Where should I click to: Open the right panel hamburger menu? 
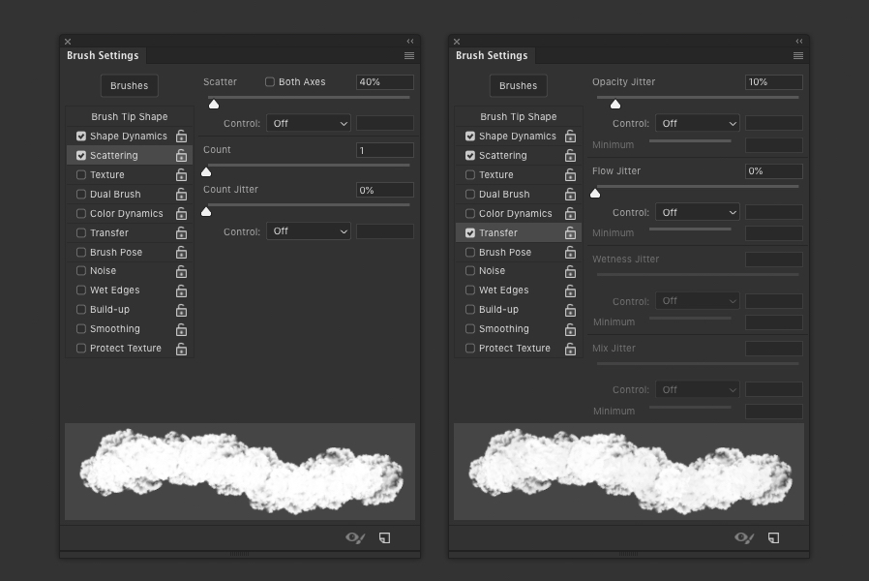798,55
